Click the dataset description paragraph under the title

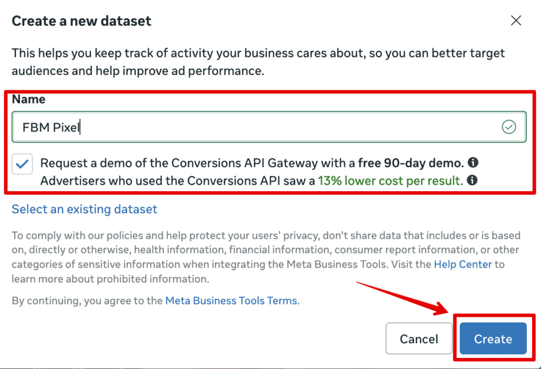click(258, 62)
